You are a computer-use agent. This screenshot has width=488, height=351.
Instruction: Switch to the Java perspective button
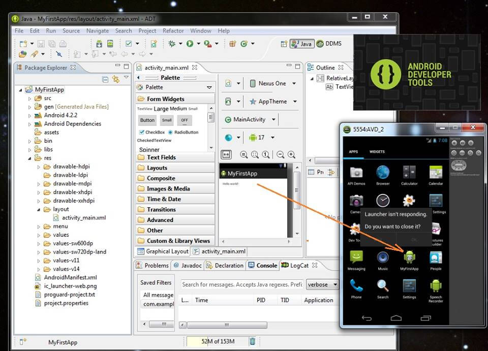[x=301, y=44]
